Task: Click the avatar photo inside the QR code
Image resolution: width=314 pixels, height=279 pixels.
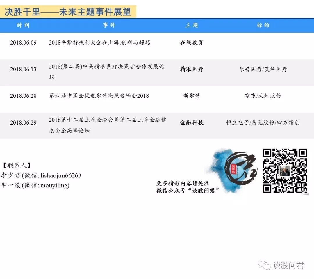Action: (x=285, y=171)
